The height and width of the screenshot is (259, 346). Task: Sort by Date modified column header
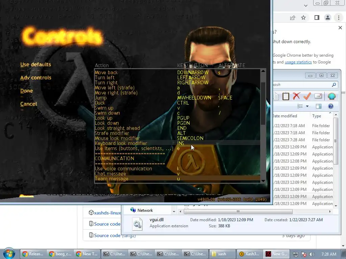click(285, 116)
